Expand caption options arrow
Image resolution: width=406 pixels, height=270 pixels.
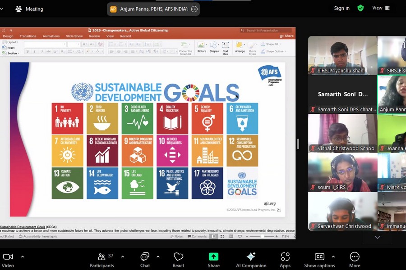pyautogui.click(x=333, y=257)
